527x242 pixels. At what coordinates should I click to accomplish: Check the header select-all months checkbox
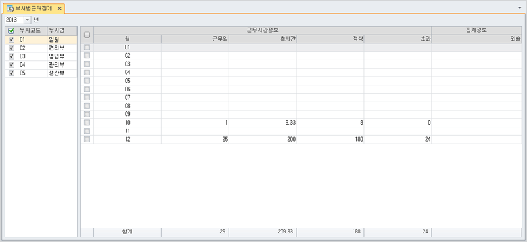point(87,35)
